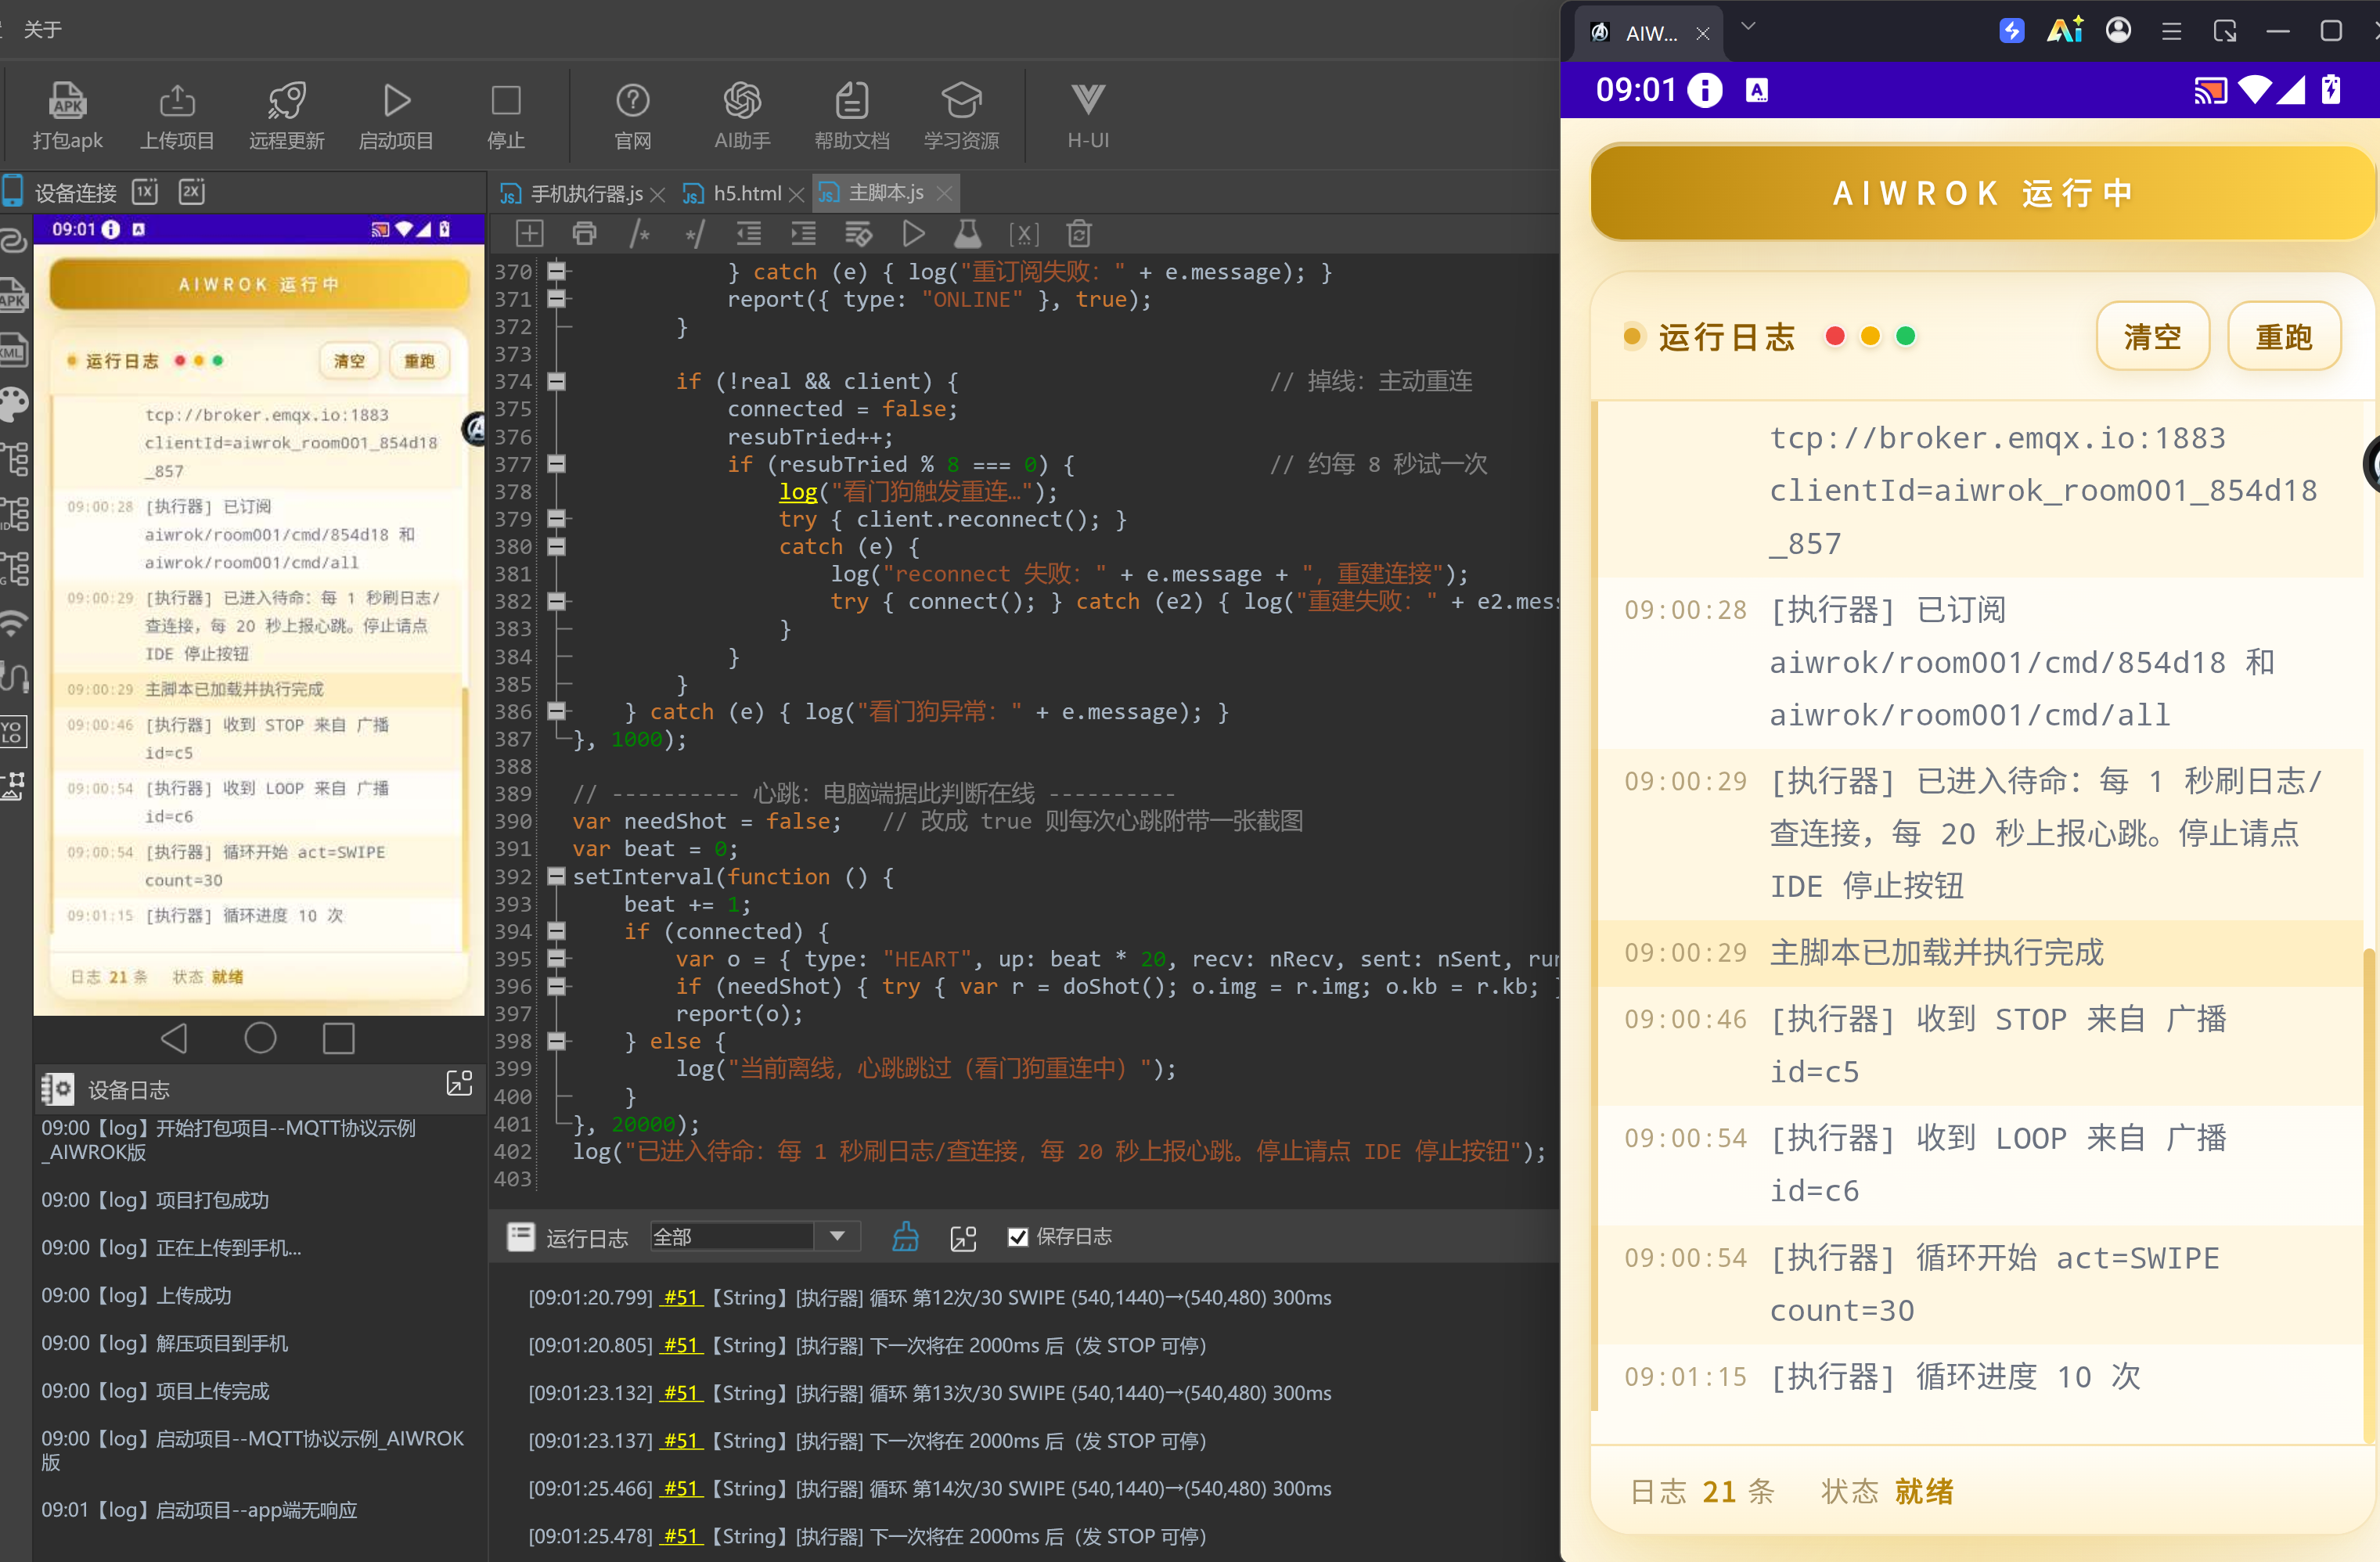Collapse the code fold at line 374
Viewport: 2380px width, 1562px height.
click(x=556, y=381)
